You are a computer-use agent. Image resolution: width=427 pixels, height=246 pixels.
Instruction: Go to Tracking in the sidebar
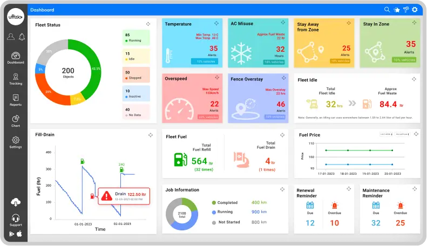16,79
